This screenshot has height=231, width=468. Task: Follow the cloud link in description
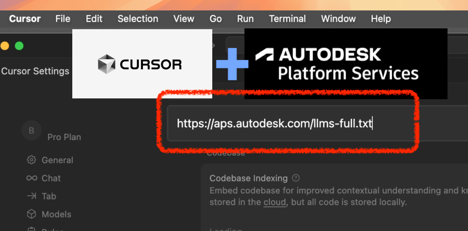[275, 202]
